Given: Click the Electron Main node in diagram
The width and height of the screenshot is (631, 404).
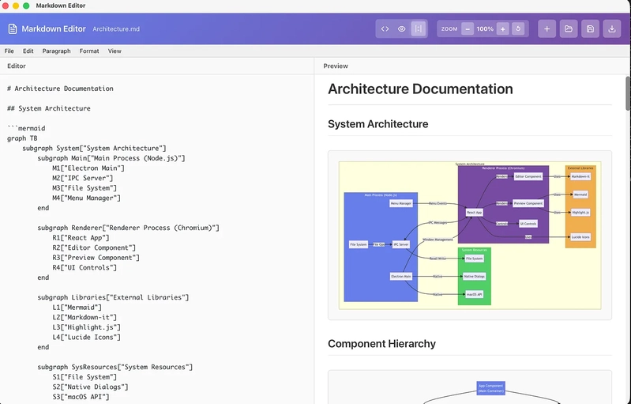Looking at the screenshot, I should tap(401, 276).
